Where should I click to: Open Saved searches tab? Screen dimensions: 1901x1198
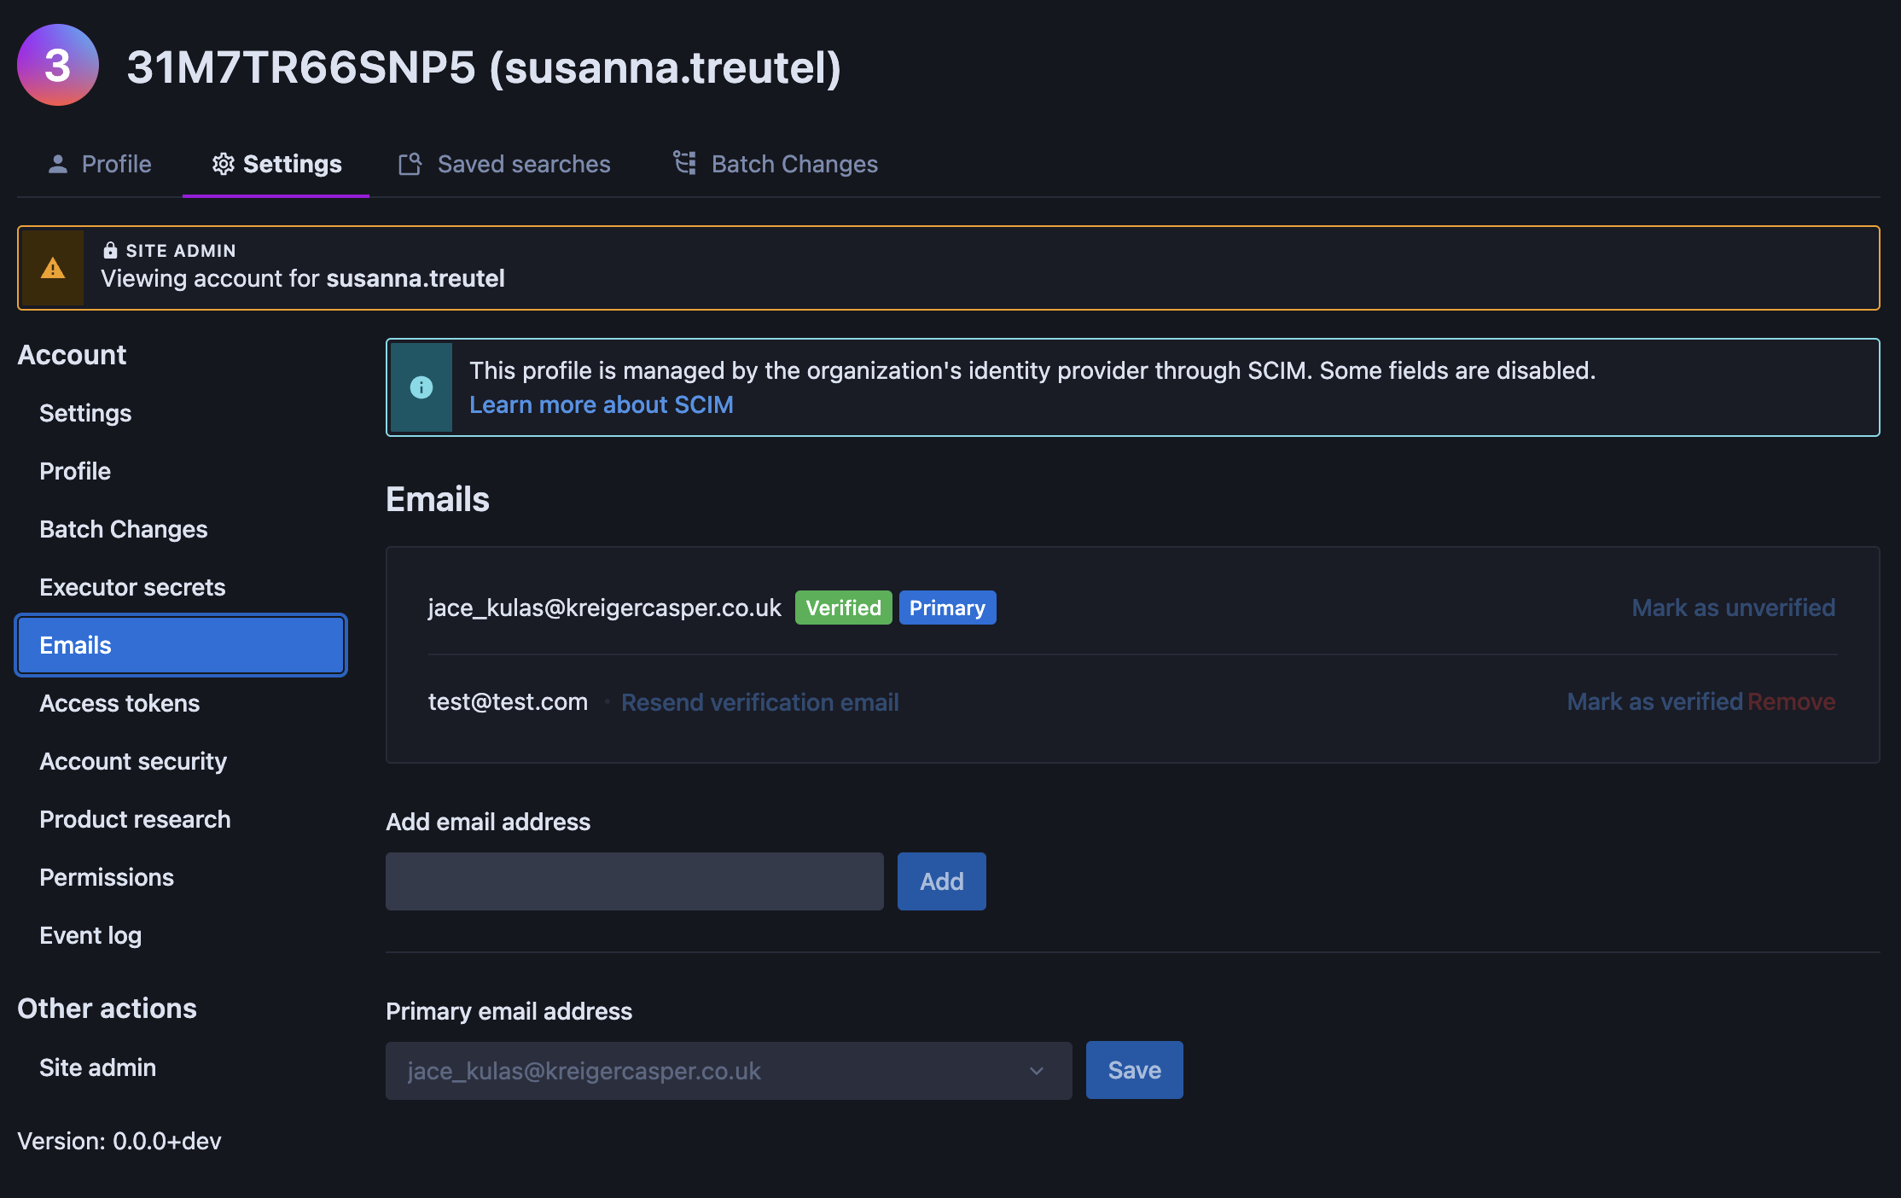(523, 164)
